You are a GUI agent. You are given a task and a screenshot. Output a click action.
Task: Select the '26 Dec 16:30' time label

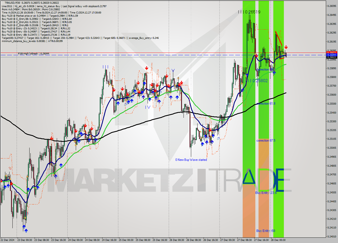pyautogui.click(x=211, y=240)
